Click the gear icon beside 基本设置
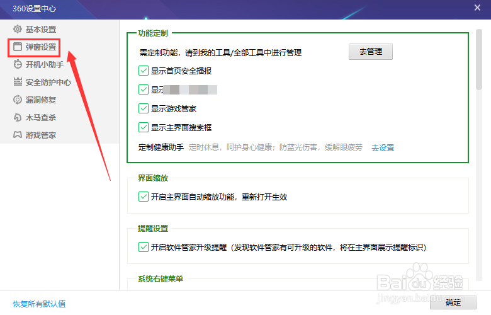Image resolution: width=491 pixels, height=315 pixels. (18, 30)
